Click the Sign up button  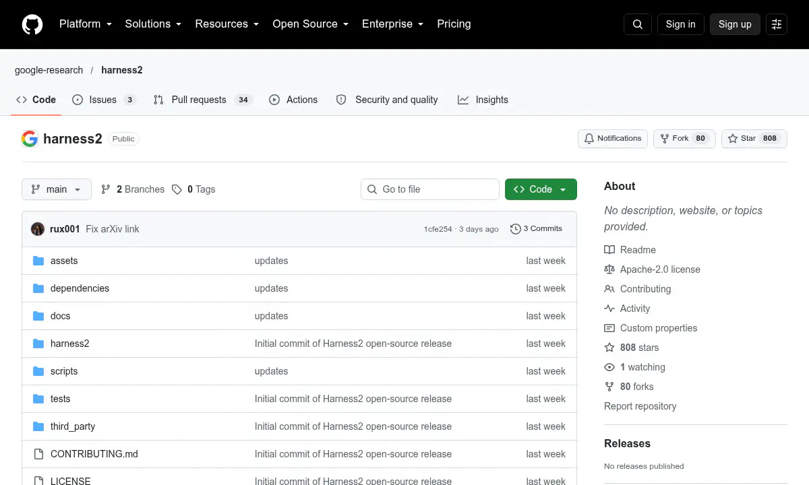(735, 24)
